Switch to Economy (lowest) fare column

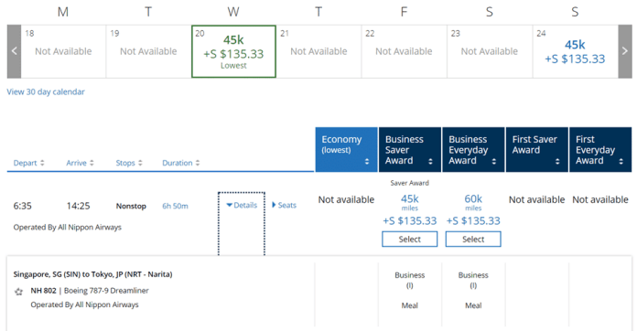tap(346, 150)
